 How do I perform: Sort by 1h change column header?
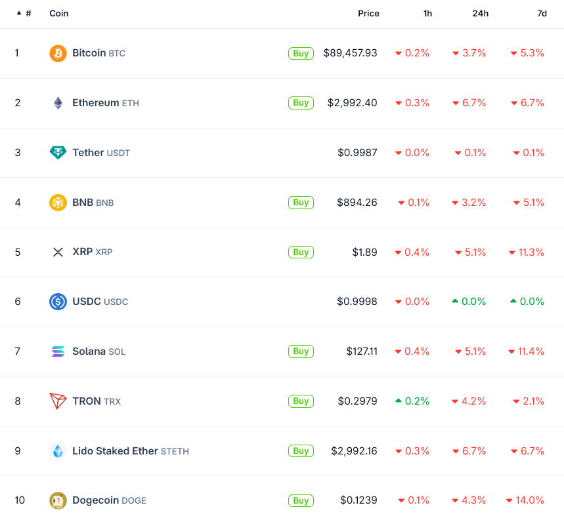pos(427,13)
